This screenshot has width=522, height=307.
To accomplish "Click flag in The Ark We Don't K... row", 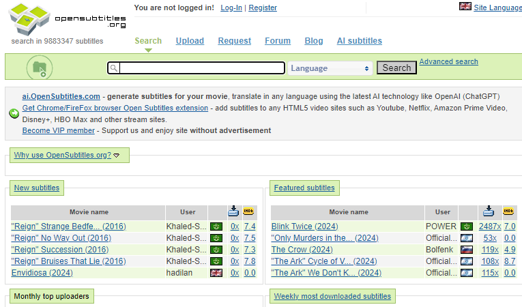I will pyautogui.click(x=467, y=273).
